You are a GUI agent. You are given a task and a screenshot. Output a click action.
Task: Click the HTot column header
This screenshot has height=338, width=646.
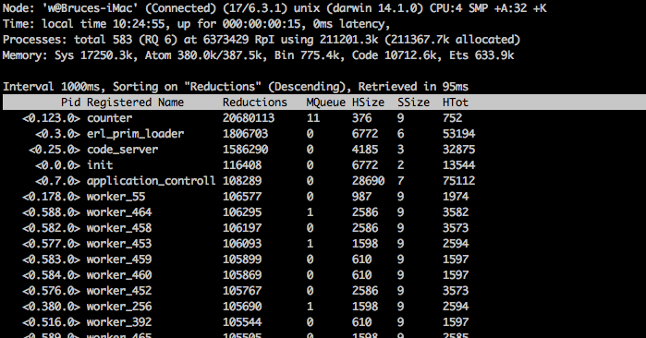(456, 103)
